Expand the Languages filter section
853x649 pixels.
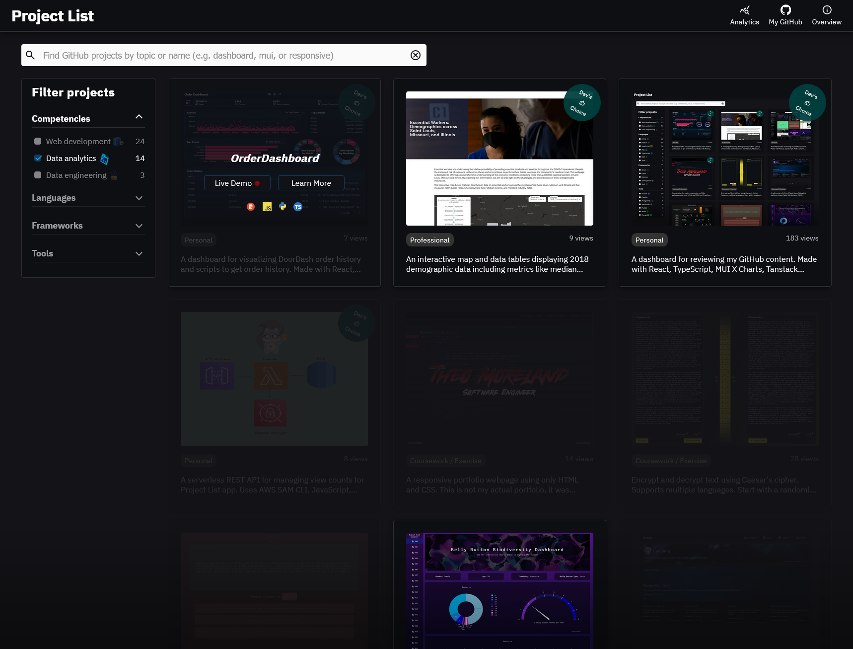coord(139,198)
